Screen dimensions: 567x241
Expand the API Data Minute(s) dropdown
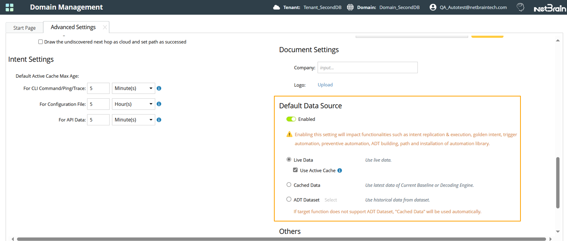coord(134,120)
